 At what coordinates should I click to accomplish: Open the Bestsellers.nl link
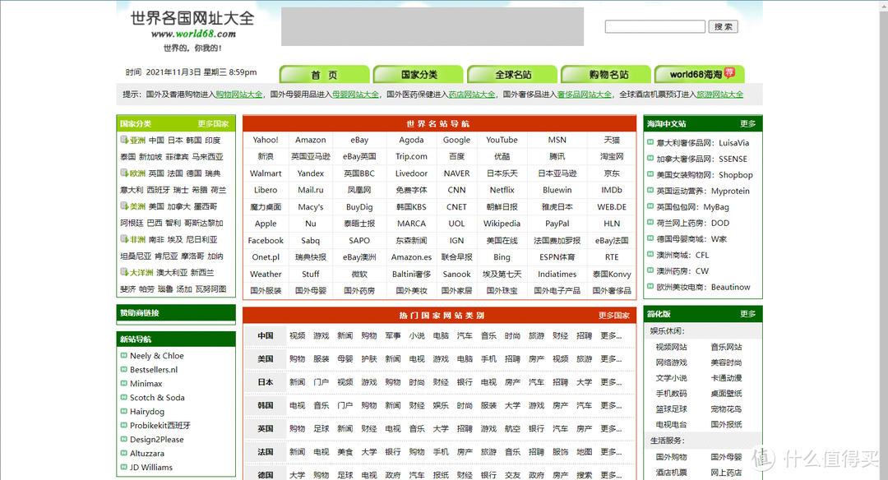point(154,370)
